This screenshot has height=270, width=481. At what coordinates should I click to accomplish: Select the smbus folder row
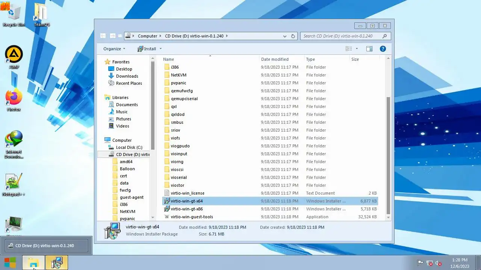click(x=270, y=122)
